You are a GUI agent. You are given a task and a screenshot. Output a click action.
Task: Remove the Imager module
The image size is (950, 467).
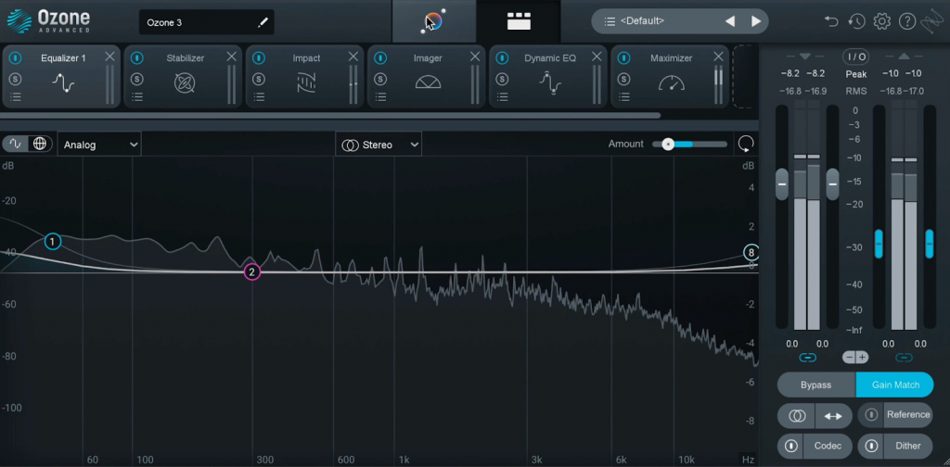[x=475, y=57]
